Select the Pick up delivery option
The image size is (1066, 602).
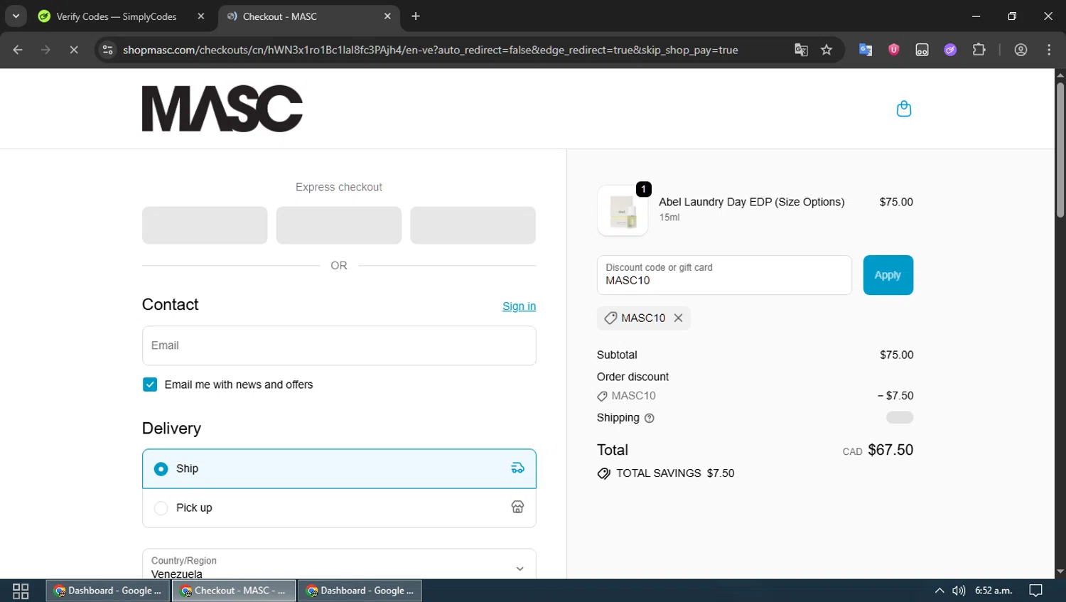[339, 507]
